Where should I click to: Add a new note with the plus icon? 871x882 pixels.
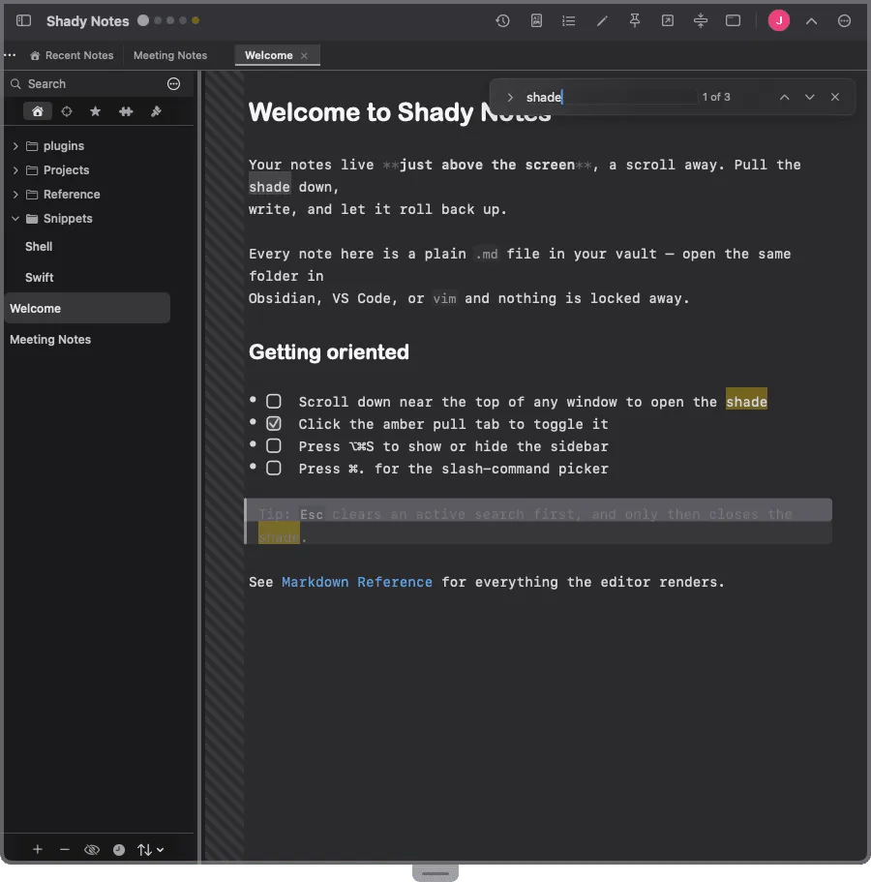click(38, 849)
